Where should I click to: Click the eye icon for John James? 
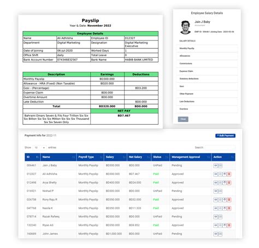[x=215, y=234]
